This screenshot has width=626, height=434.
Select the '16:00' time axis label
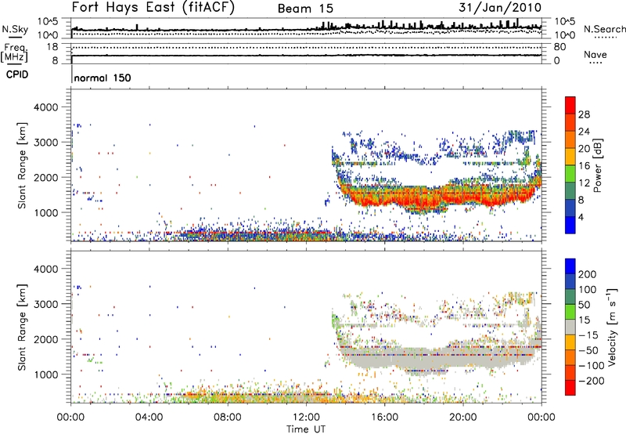384,418
